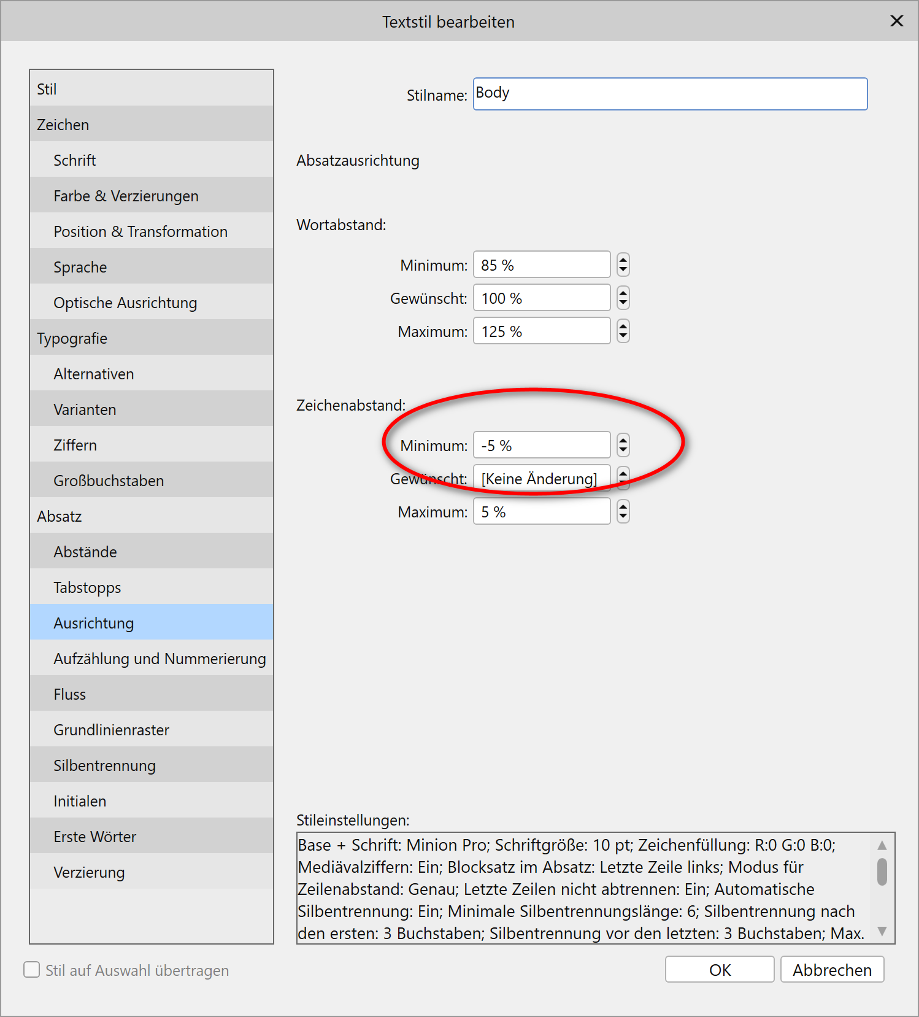The image size is (919, 1017).
Task: Open Aufzählung und Nummerierung
Action: pos(152,658)
